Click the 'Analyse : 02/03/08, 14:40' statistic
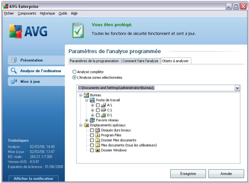Viewport: 249px width, 183px height. click(31, 147)
